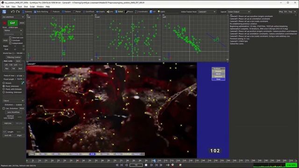Open the Features room

[55, 12]
